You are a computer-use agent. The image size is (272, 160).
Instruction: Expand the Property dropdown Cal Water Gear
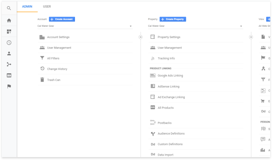coord(195,26)
